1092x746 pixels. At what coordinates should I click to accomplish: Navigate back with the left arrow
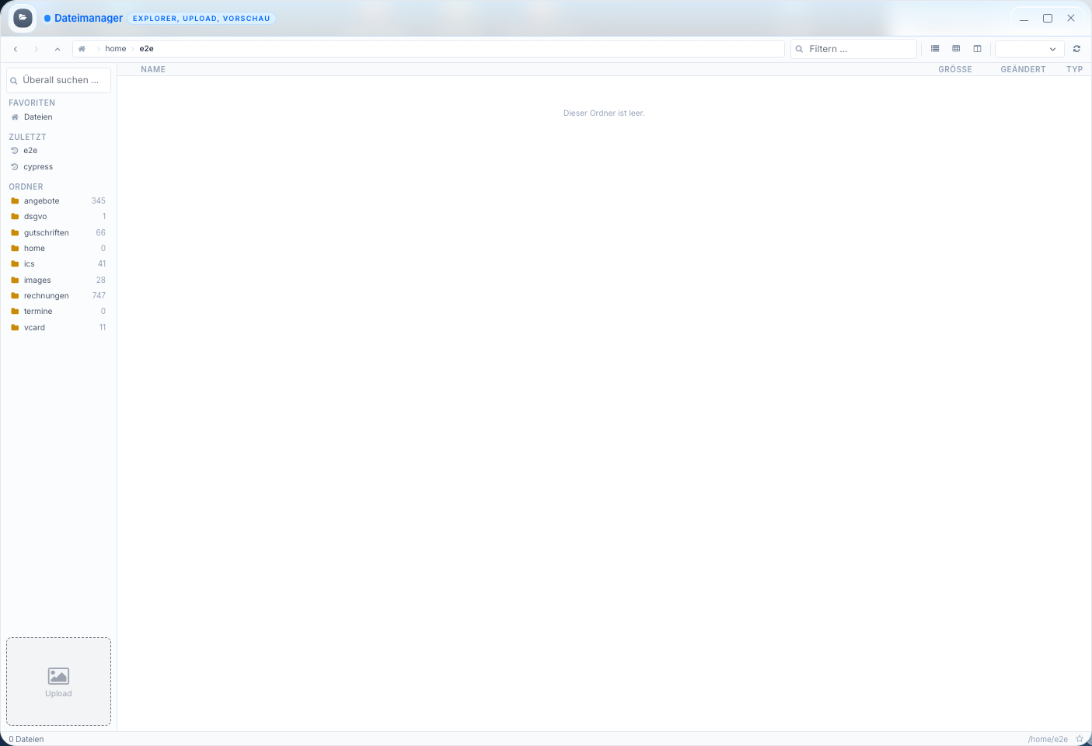pos(16,48)
